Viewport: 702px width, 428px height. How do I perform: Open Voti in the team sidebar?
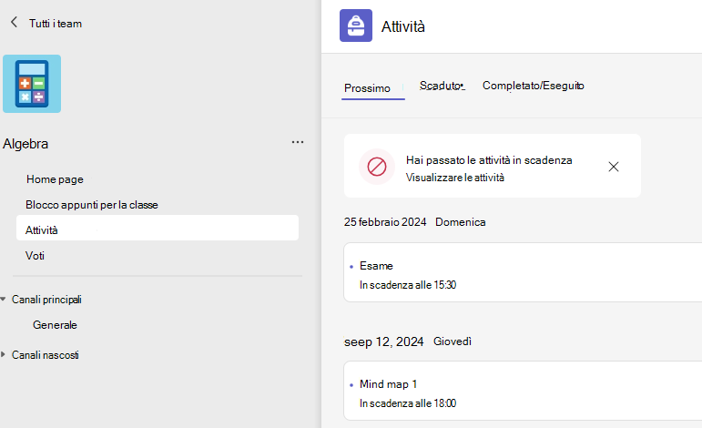35,256
